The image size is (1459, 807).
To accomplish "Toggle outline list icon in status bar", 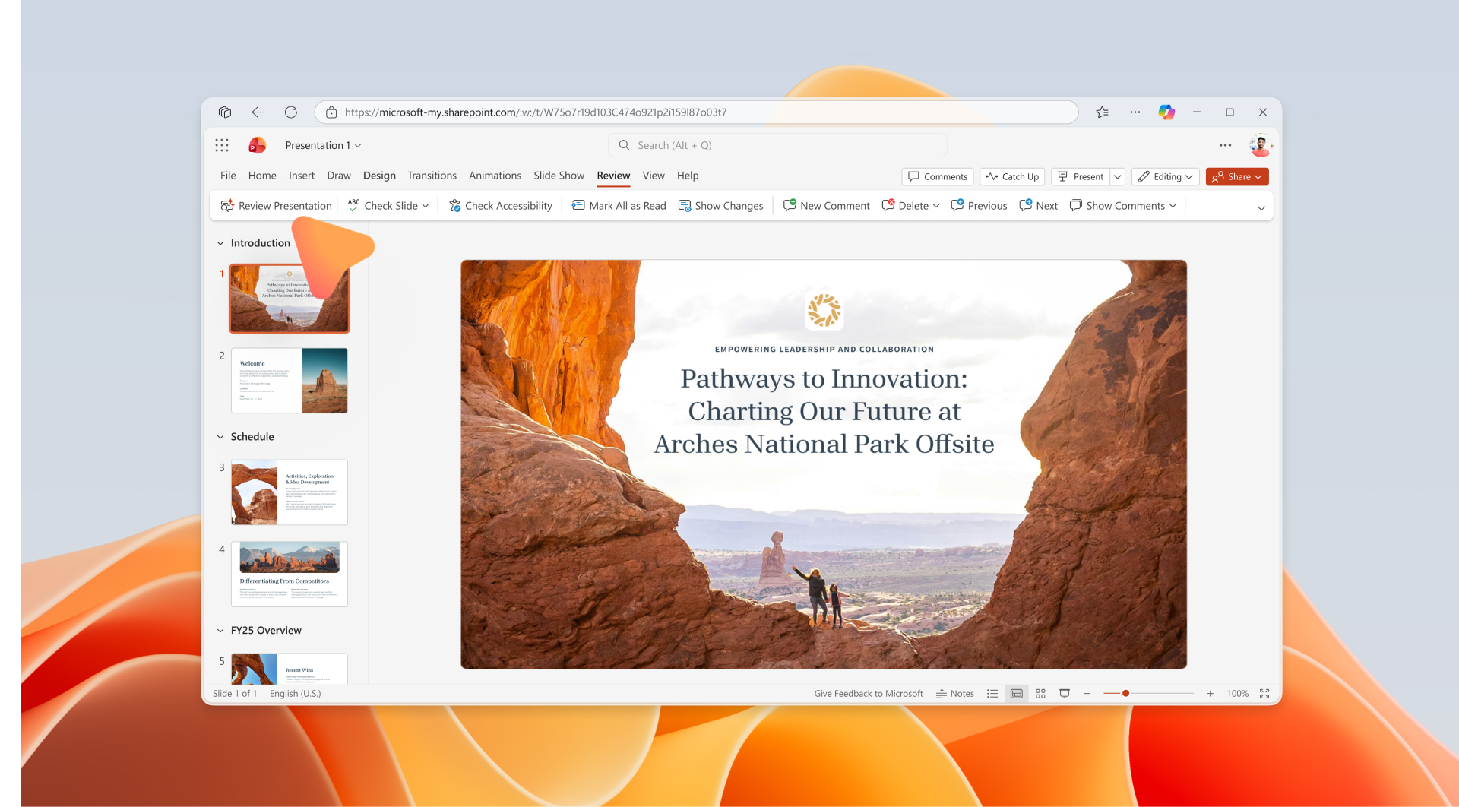I will (x=992, y=694).
